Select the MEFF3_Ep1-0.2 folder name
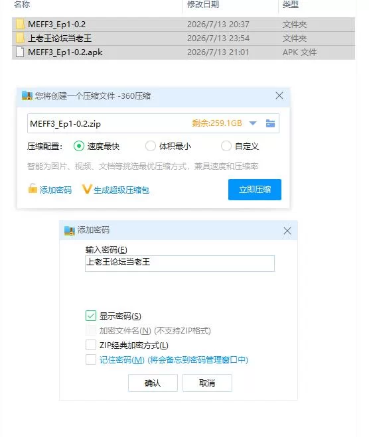The height and width of the screenshot is (437, 369). 56,25
